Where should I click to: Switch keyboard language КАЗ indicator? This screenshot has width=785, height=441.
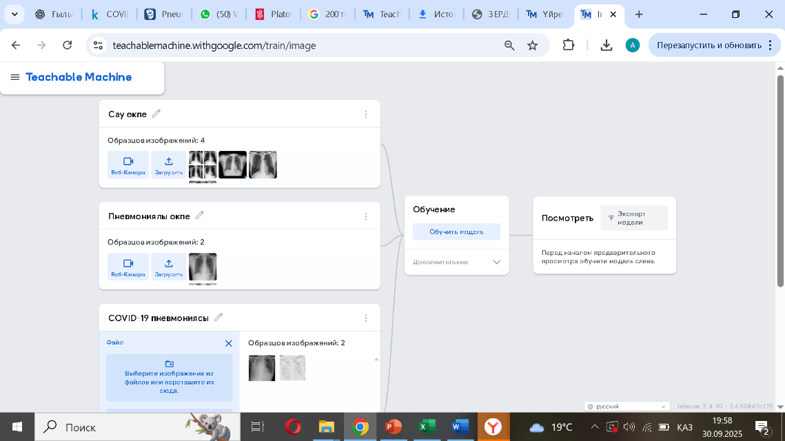coord(684,427)
